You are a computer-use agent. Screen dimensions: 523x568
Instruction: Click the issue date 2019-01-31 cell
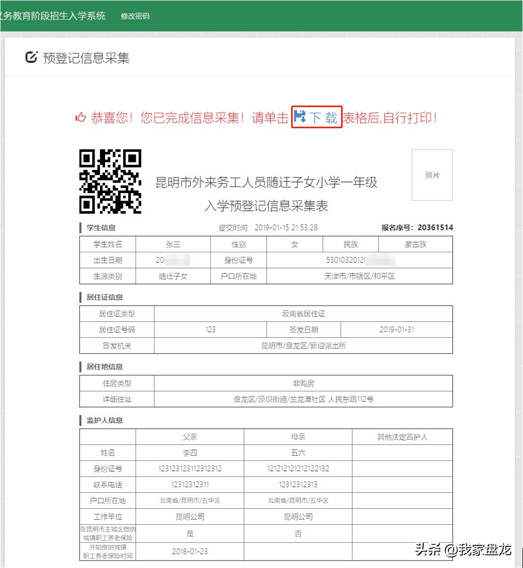click(x=397, y=329)
